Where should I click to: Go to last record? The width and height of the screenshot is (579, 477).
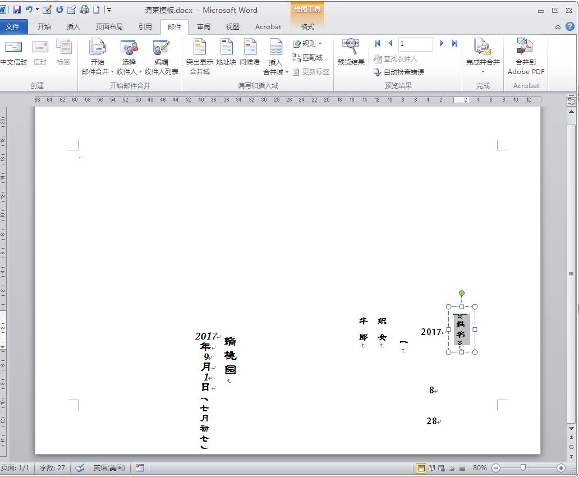[x=454, y=43]
